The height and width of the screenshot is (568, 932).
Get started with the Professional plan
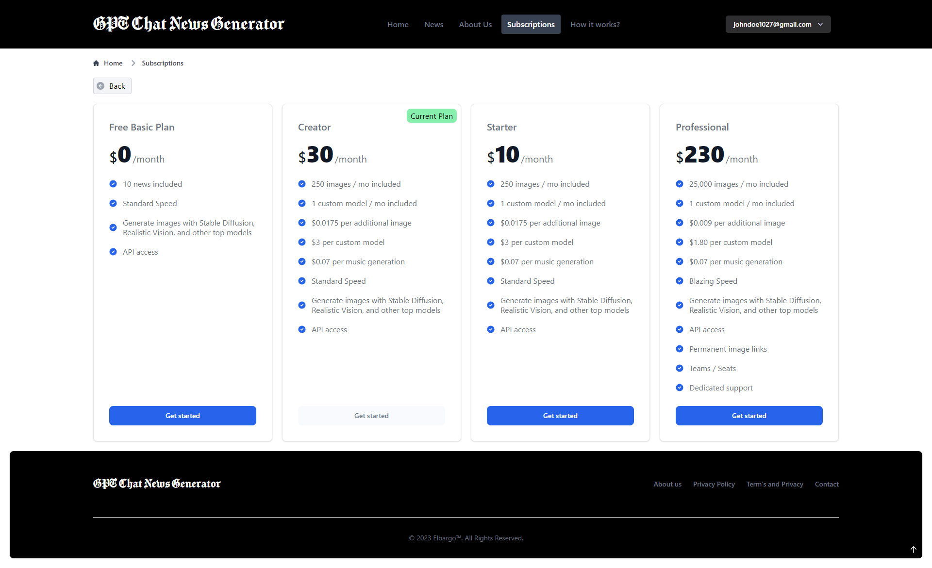point(749,416)
